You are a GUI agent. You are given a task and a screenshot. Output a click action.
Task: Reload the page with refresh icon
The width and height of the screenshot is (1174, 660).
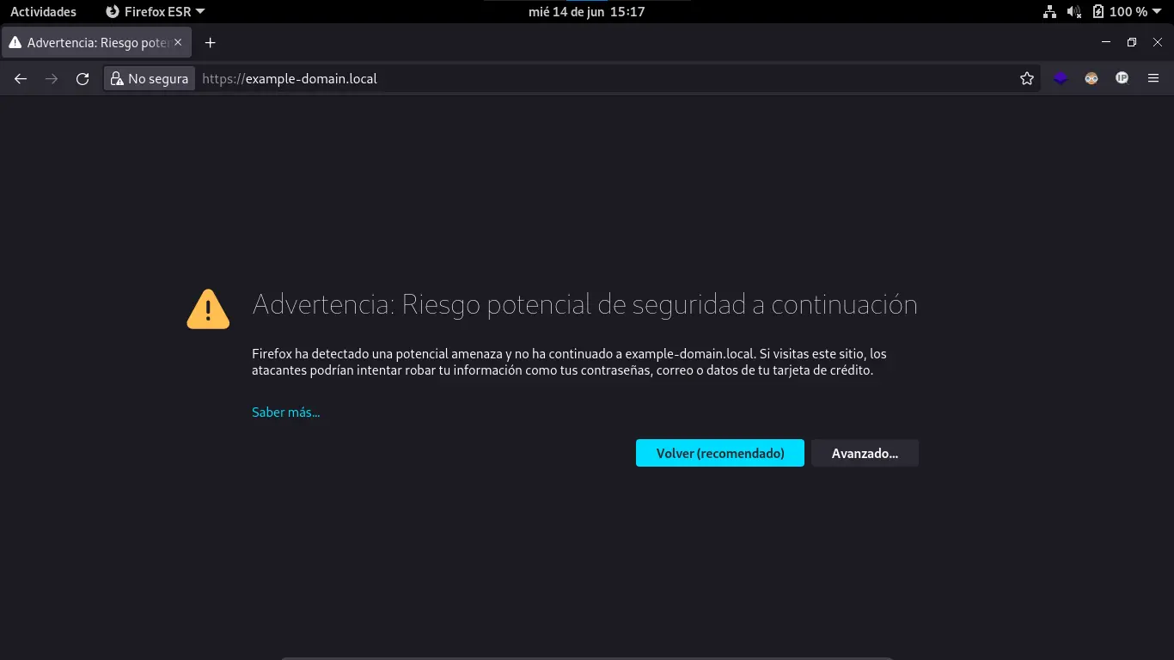(83, 78)
